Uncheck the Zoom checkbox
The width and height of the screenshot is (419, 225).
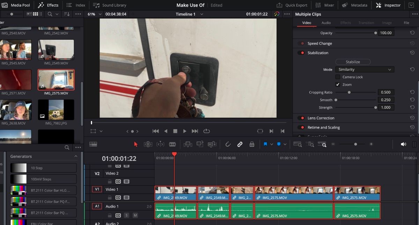pyautogui.click(x=338, y=85)
